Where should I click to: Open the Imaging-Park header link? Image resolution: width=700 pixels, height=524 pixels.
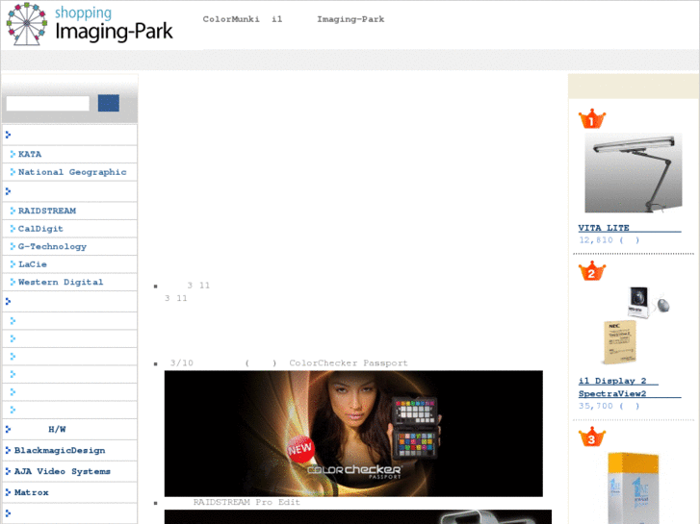pyautogui.click(x=350, y=19)
